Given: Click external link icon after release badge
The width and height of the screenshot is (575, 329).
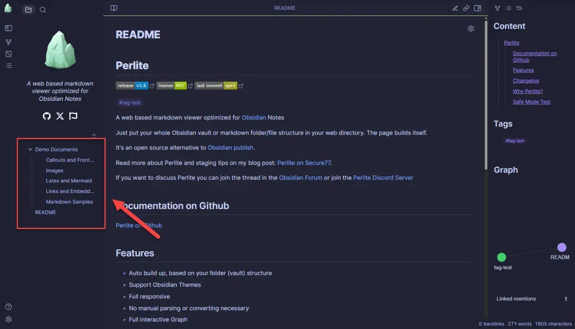Looking at the screenshot, I should click(152, 86).
